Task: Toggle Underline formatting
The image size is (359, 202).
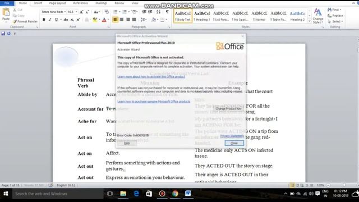Action: point(56,20)
